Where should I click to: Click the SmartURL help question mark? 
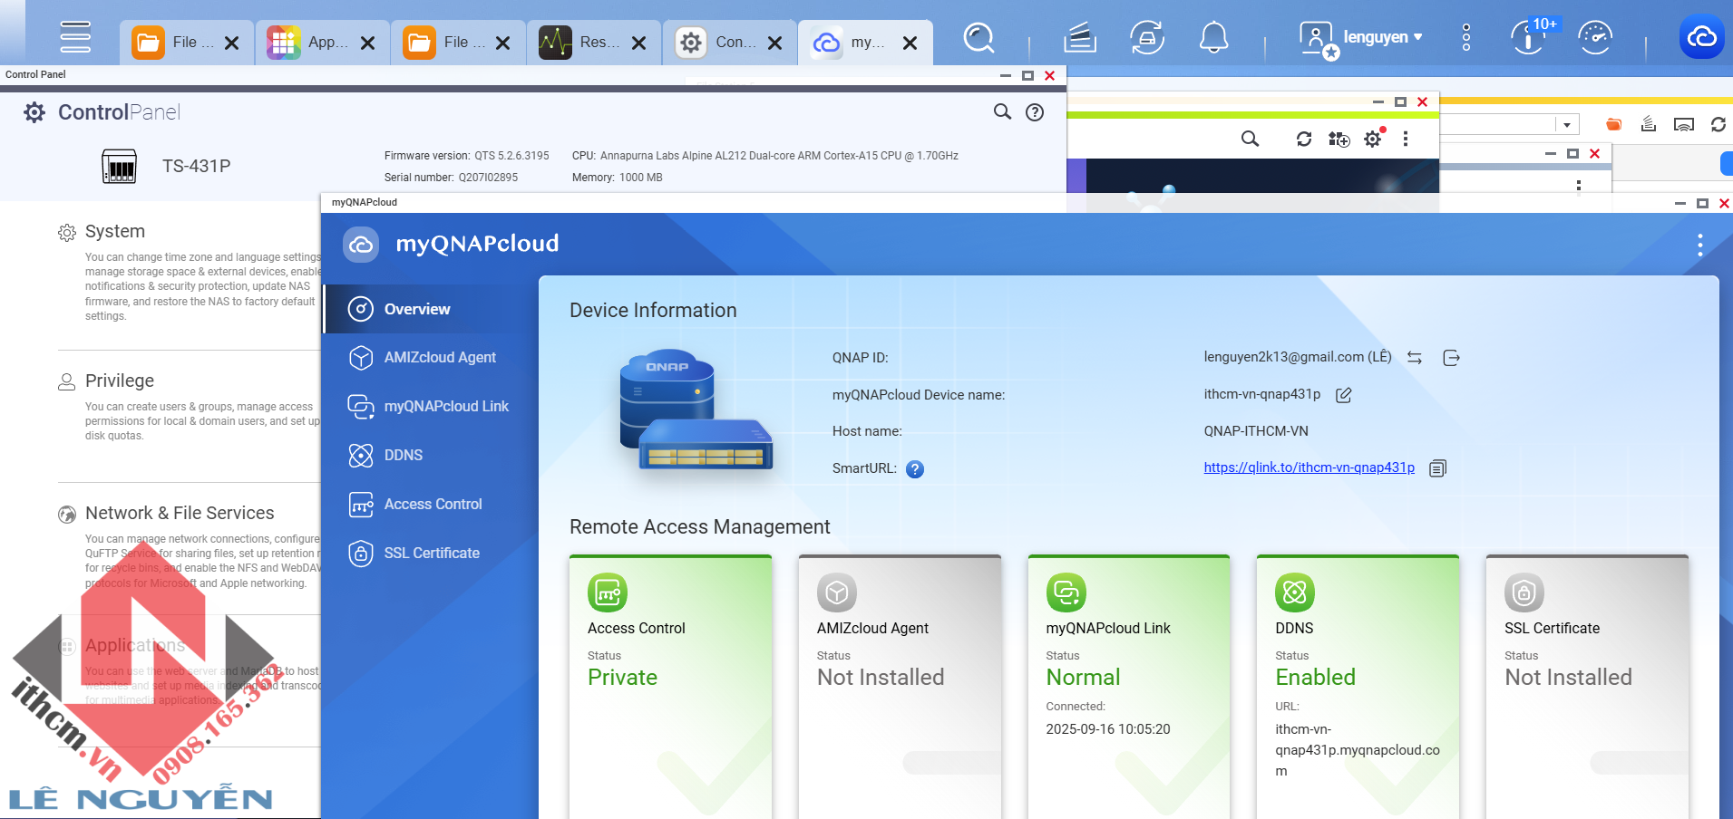(915, 469)
